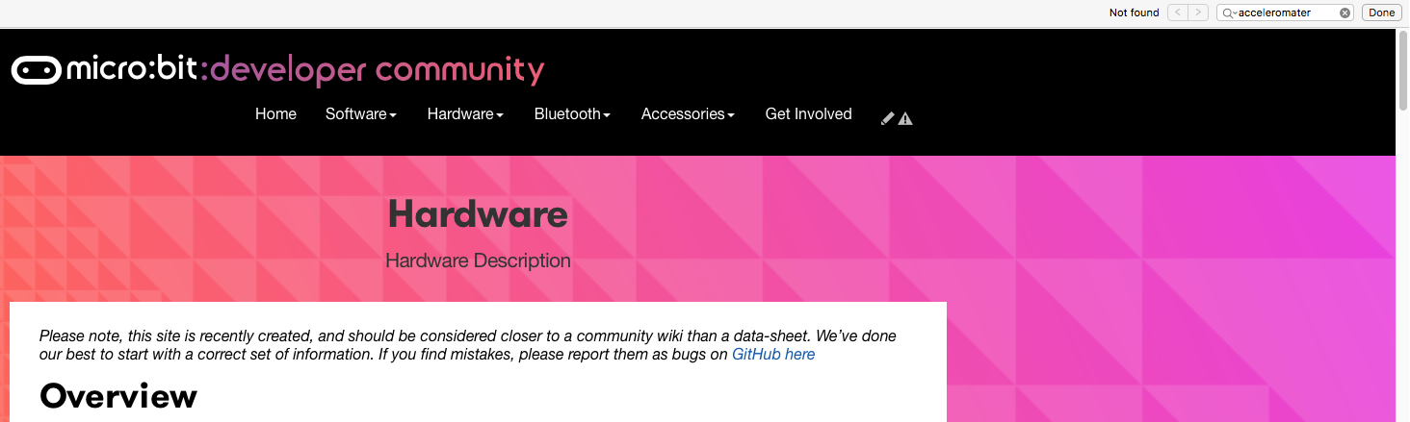Open the Home page
The image size is (1410, 422).
[x=275, y=113]
